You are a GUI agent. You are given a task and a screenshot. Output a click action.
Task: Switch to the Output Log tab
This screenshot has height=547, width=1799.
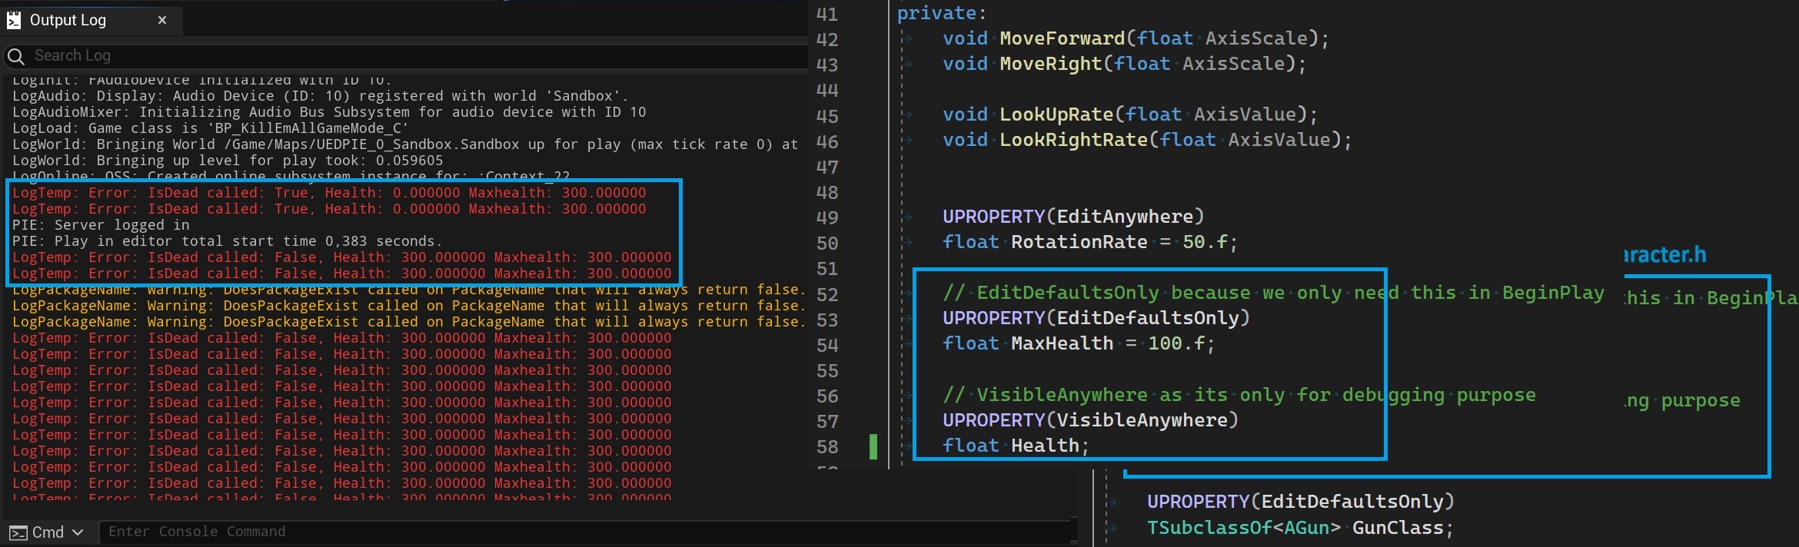click(x=68, y=20)
